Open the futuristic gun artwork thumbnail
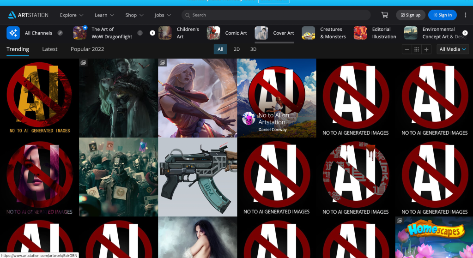 (x=197, y=177)
